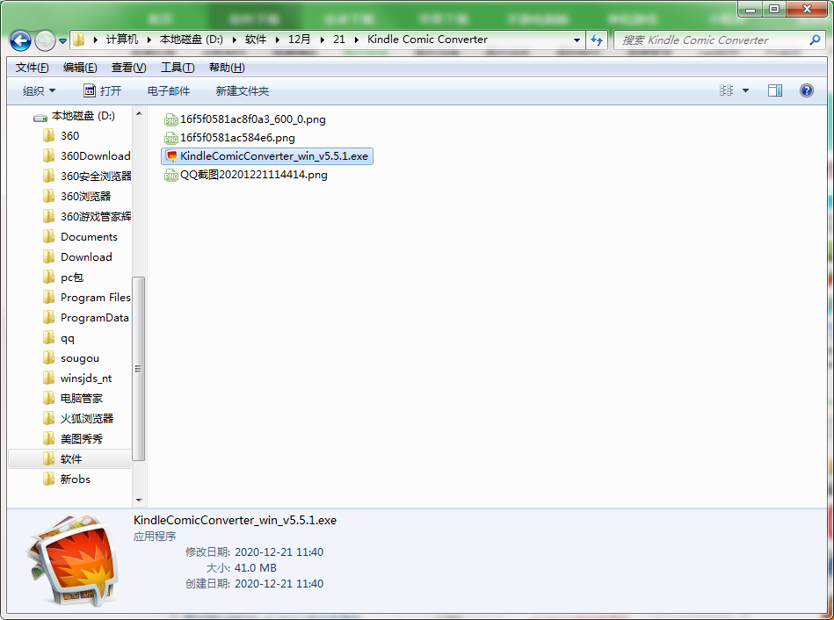Click the folder icon in address bar
Screen dimensions: 834x620
[x=79, y=40]
